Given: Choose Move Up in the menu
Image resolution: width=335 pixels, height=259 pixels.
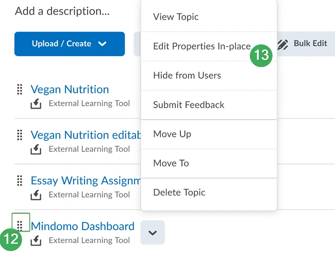Looking at the screenshot, I should tap(172, 134).
